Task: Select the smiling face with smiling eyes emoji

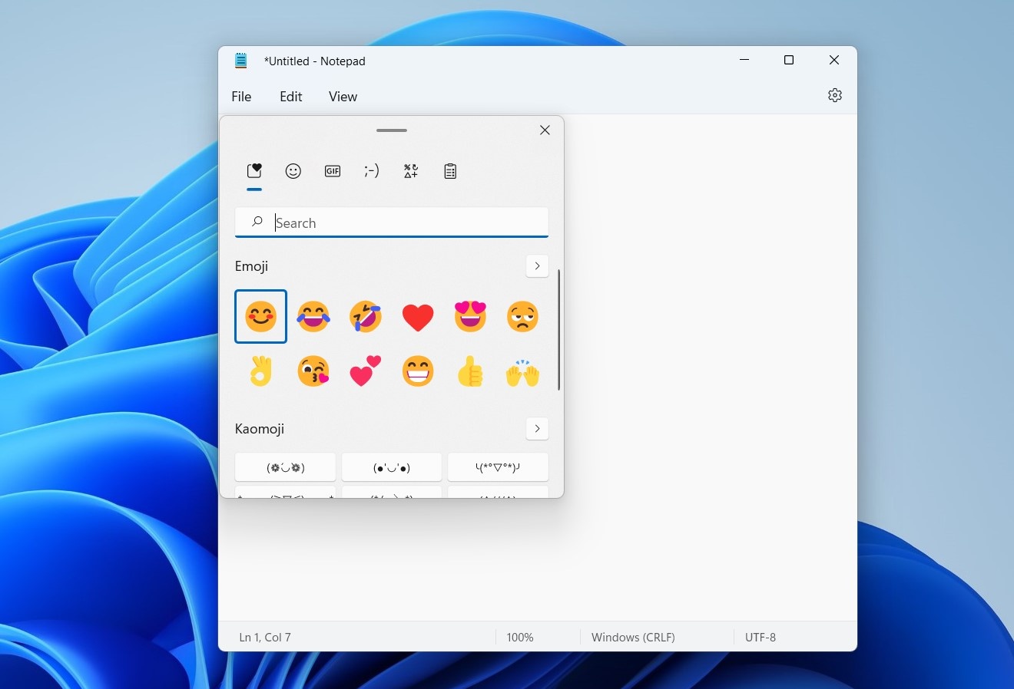Action: click(x=260, y=316)
